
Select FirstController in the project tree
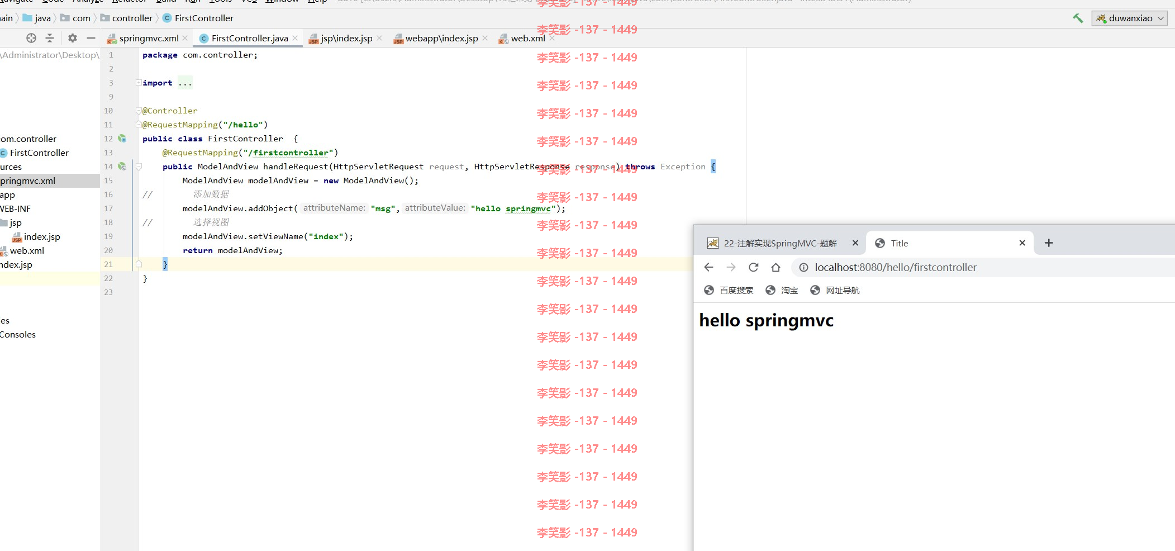point(39,153)
